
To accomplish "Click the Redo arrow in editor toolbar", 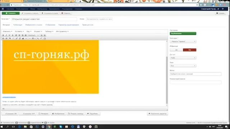I will tap(13, 38).
